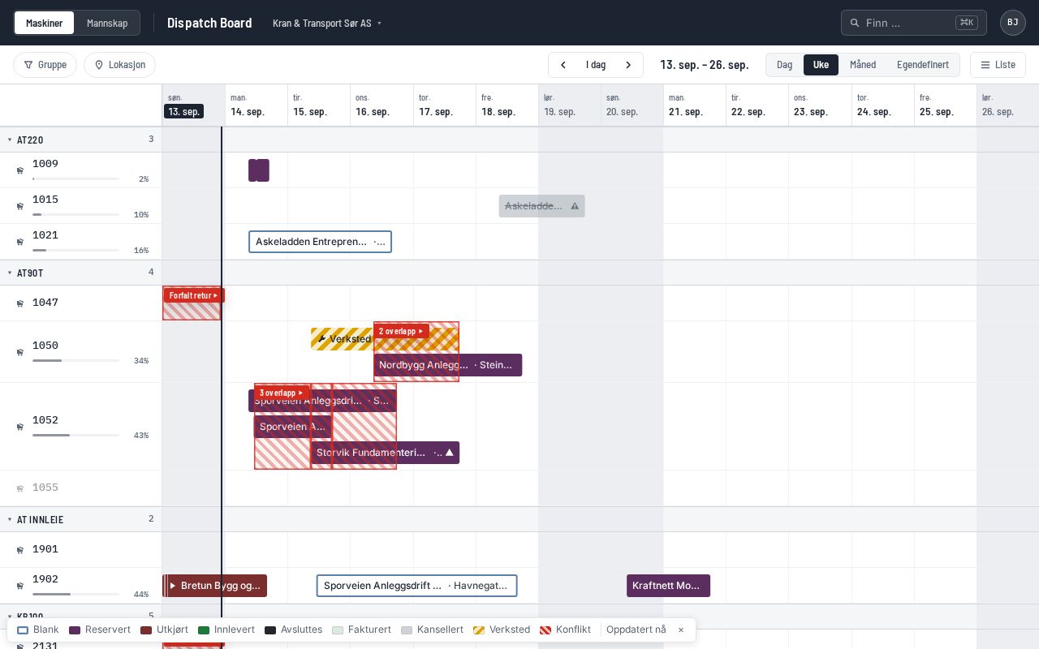The width and height of the screenshot is (1039, 649).
Task: Click the Forfalt retur badge on 1047
Action: pos(193,295)
